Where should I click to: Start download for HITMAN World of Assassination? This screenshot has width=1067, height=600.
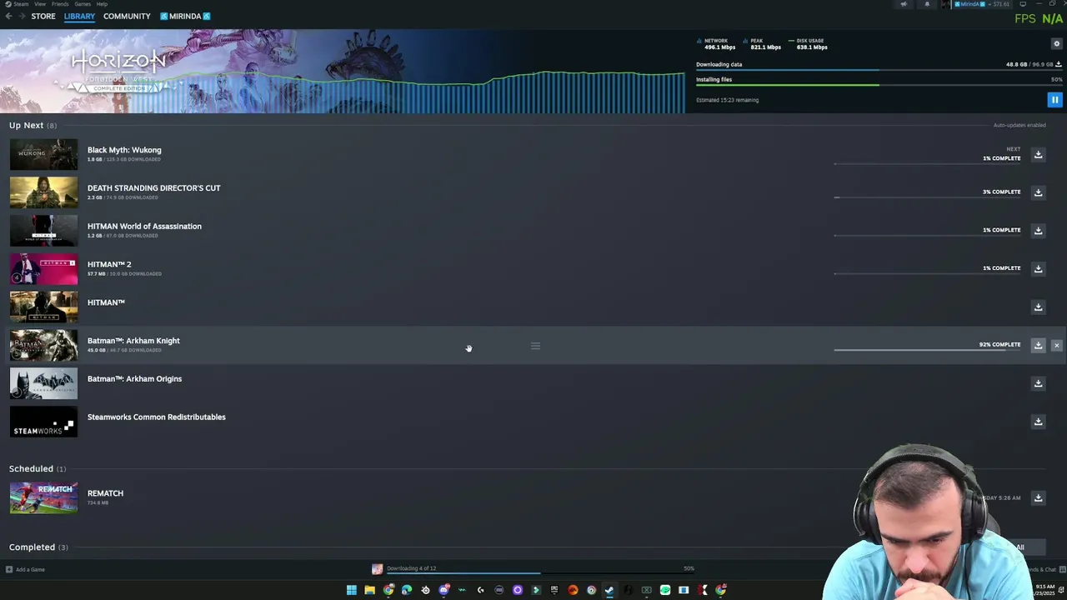point(1038,231)
